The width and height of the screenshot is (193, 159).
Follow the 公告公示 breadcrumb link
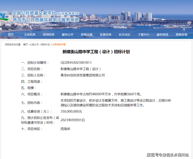point(34,44)
